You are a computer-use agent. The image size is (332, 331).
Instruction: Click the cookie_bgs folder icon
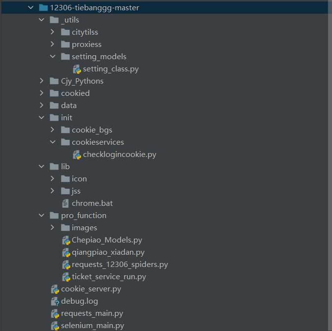click(x=65, y=130)
